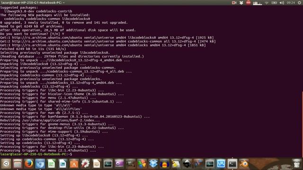Click the 'Need to get 6249 kB of archives' line
The image size is (303, 170).
32,26
